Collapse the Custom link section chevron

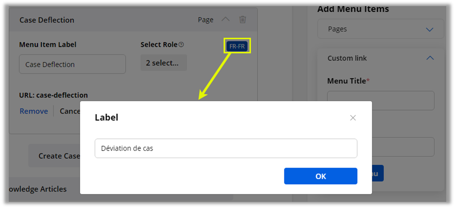pyautogui.click(x=430, y=58)
